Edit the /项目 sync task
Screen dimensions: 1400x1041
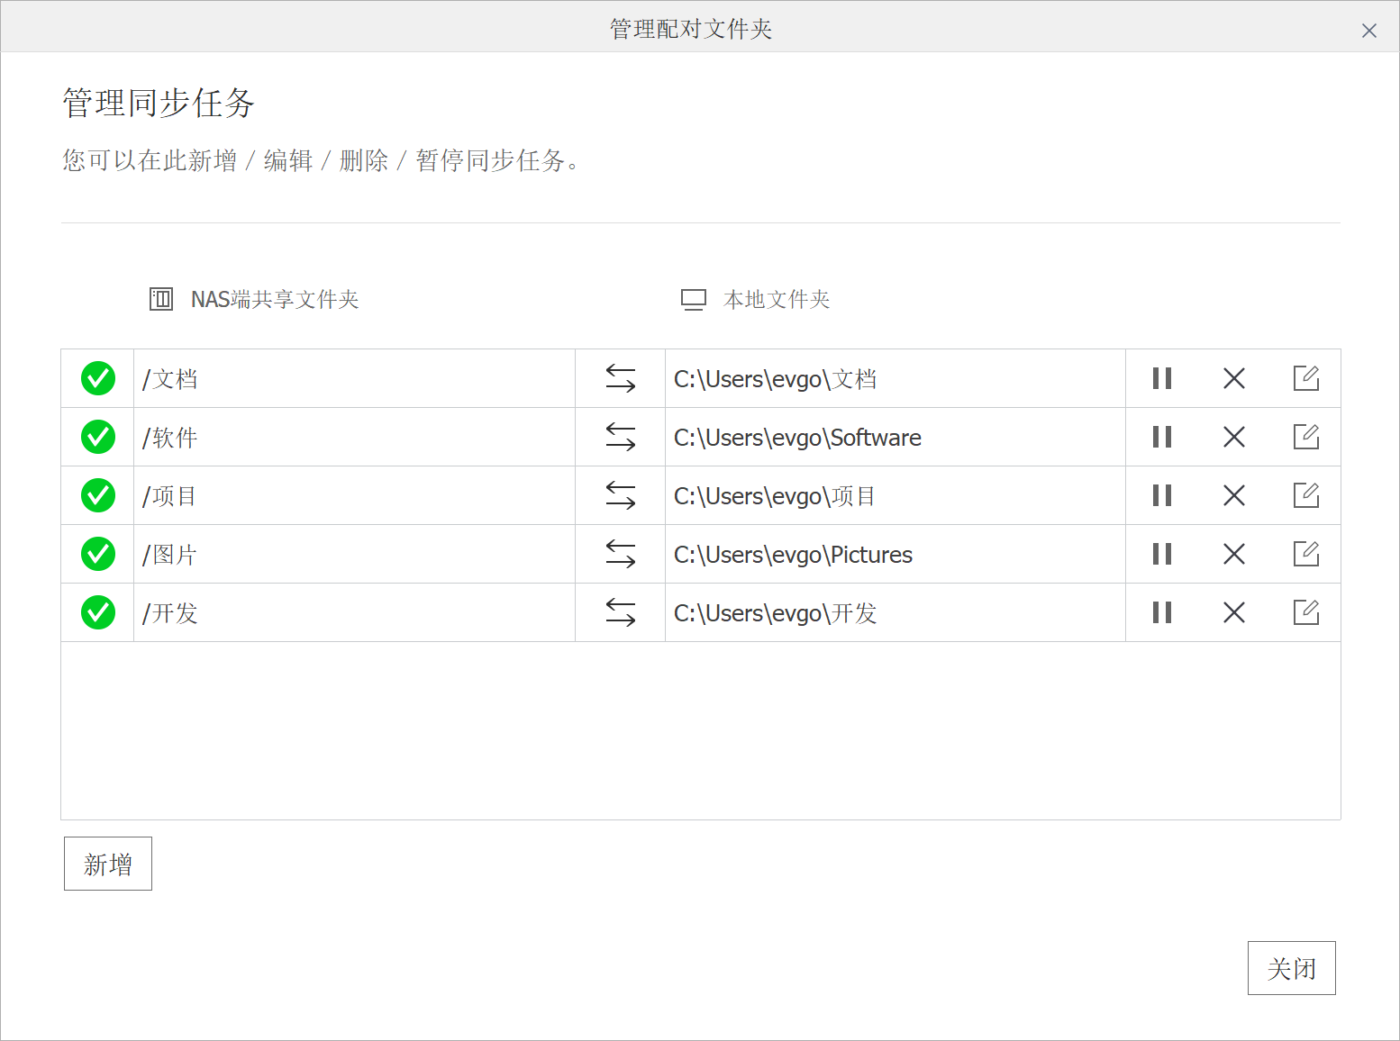(1306, 495)
